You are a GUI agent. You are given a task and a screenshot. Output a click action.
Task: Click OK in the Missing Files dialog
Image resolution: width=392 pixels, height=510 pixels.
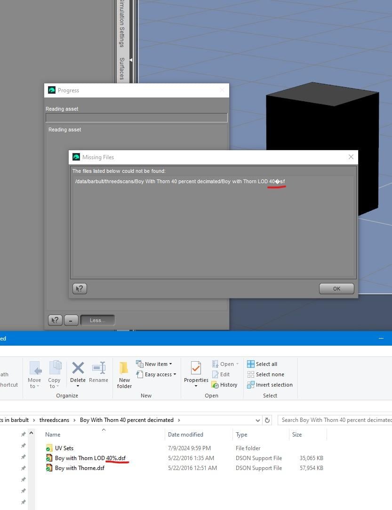tap(336, 289)
